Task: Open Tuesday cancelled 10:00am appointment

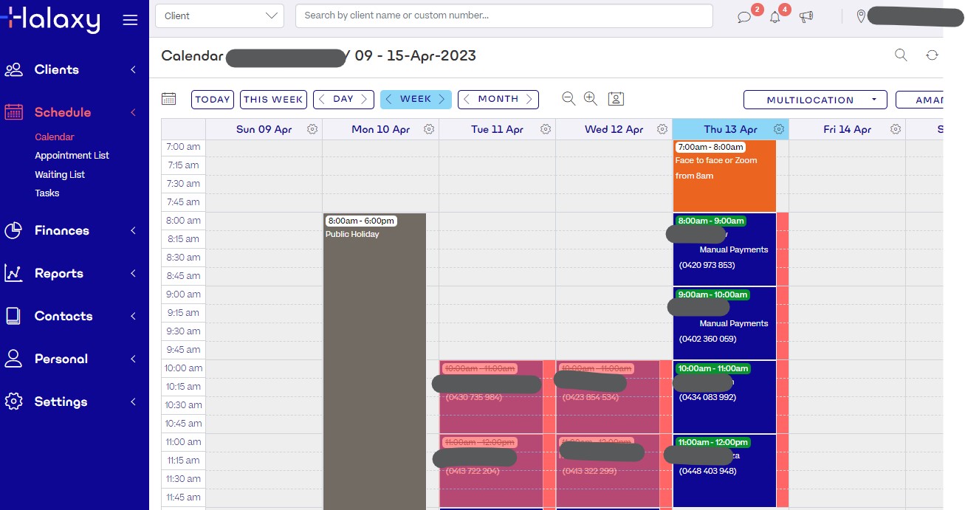Action: click(491, 397)
